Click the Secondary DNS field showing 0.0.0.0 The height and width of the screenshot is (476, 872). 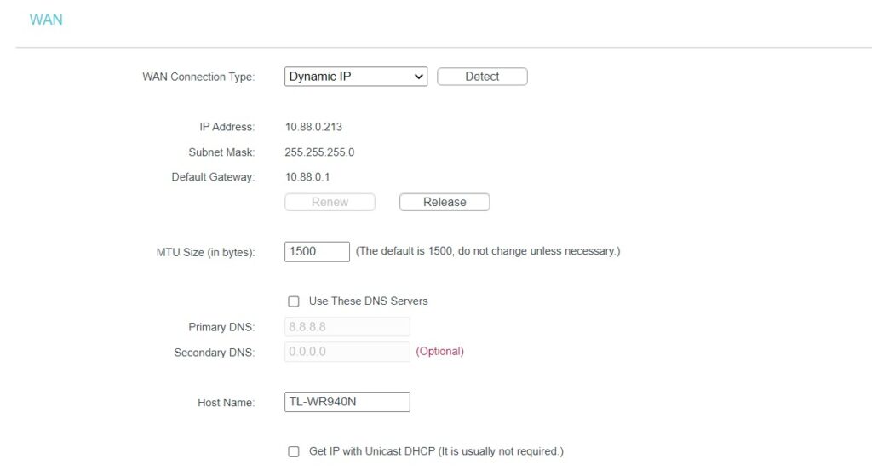347,352
